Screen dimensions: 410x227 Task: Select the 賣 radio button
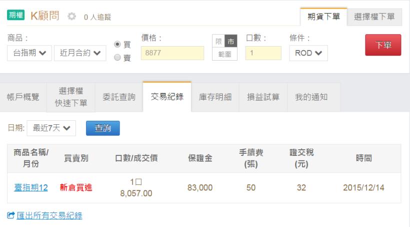coord(117,57)
